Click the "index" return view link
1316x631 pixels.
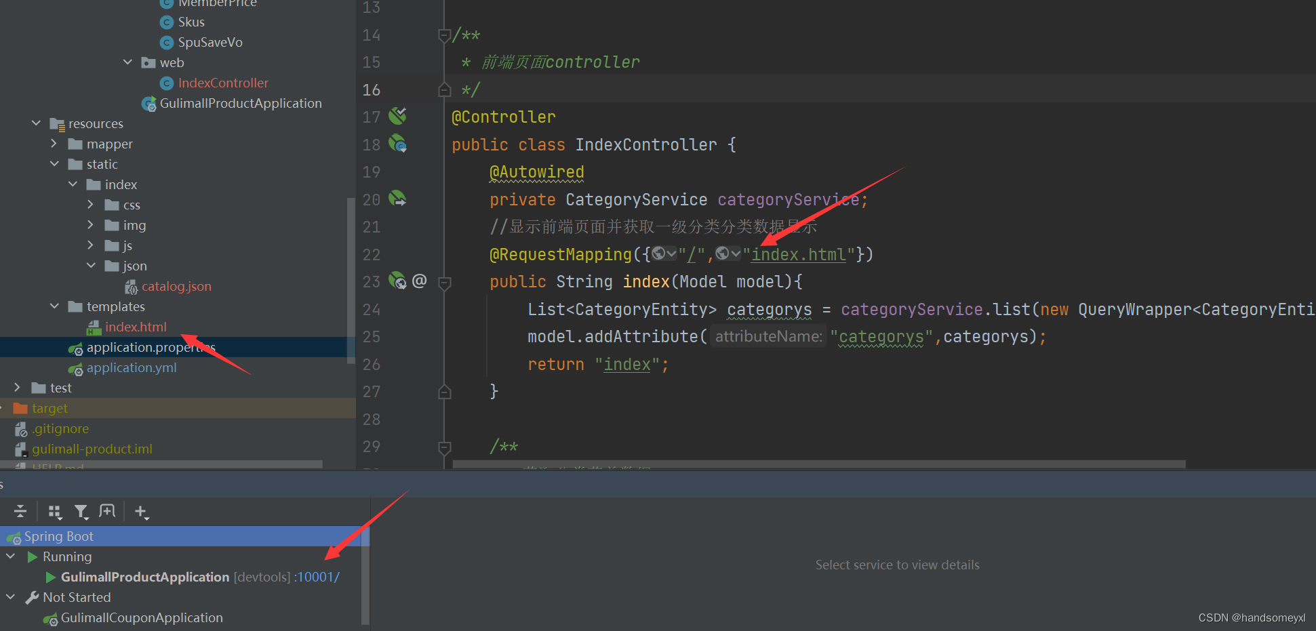pyautogui.click(x=627, y=365)
